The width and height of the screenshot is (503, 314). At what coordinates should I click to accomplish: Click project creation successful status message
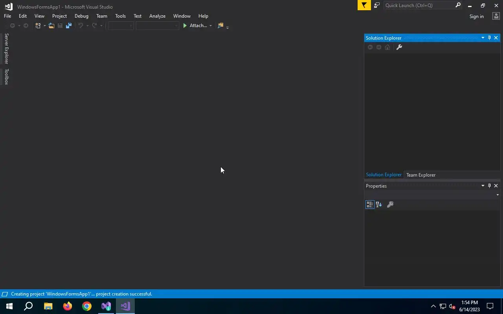pos(81,294)
